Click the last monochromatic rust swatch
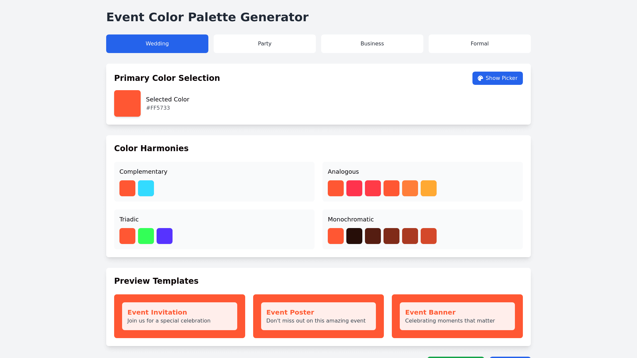Image resolution: width=637 pixels, height=358 pixels. tap(429, 236)
